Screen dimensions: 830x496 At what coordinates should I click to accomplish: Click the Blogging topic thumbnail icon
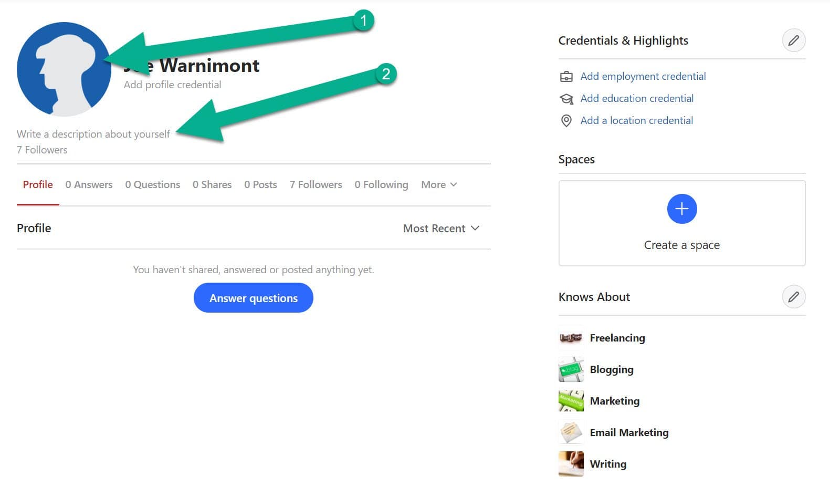(571, 369)
